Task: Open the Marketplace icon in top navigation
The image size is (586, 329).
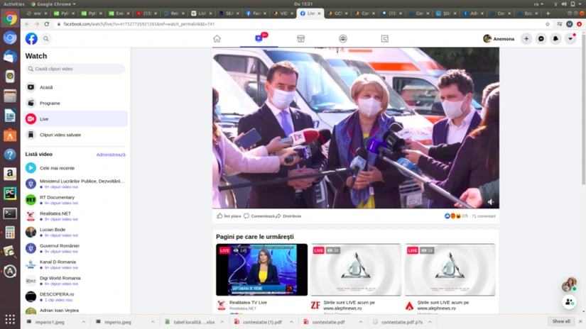Action: 300,39
